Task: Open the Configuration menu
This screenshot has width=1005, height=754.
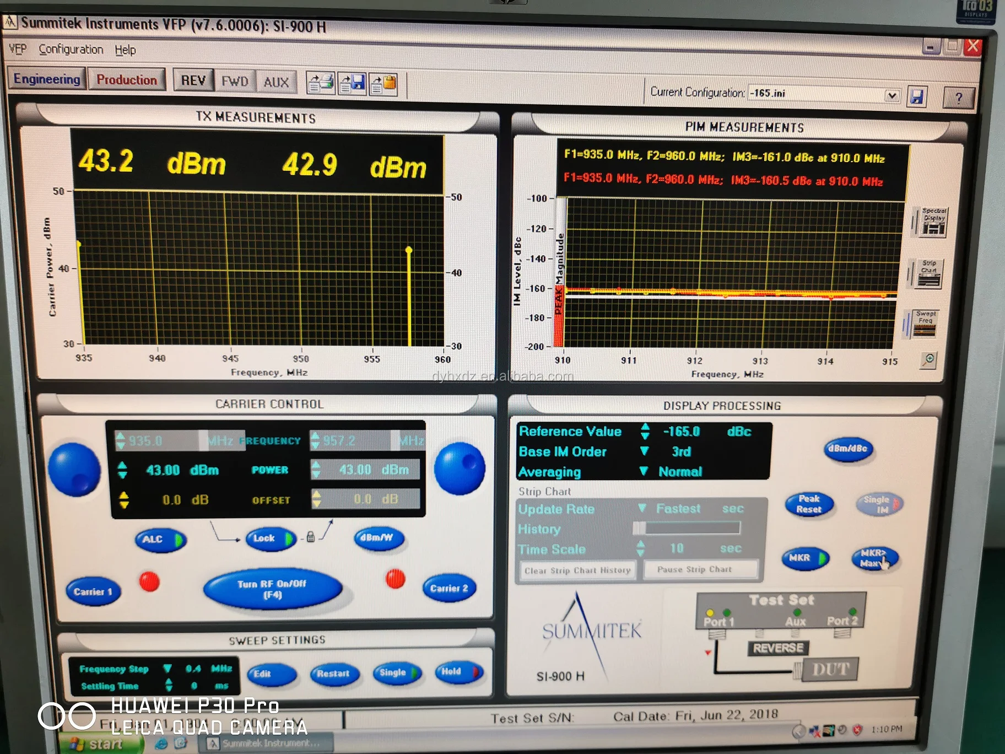Action: (x=71, y=50)
